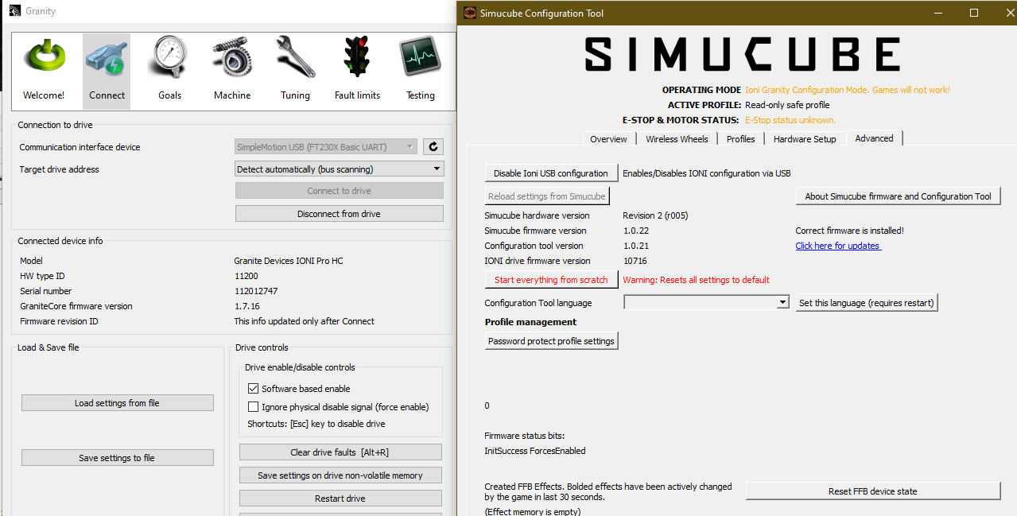Open the Hardware Setup tab

pos(805,139)
